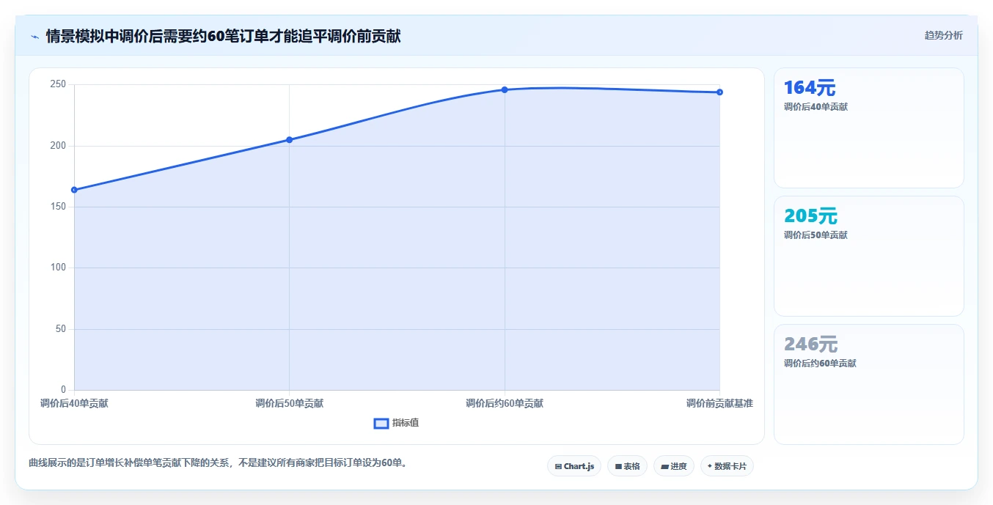Click the icon inside the 表格 tag

coord(618,466)
